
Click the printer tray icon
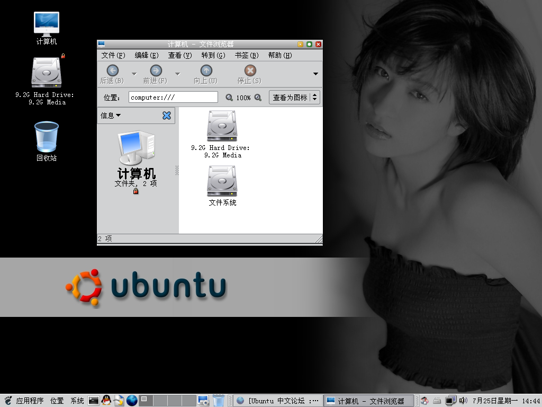tap(437, 401)
